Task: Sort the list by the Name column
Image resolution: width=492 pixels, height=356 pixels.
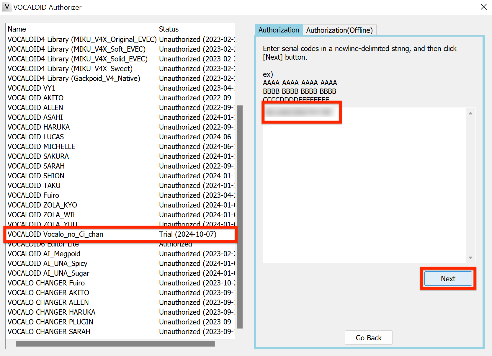Action: [17, 29]
